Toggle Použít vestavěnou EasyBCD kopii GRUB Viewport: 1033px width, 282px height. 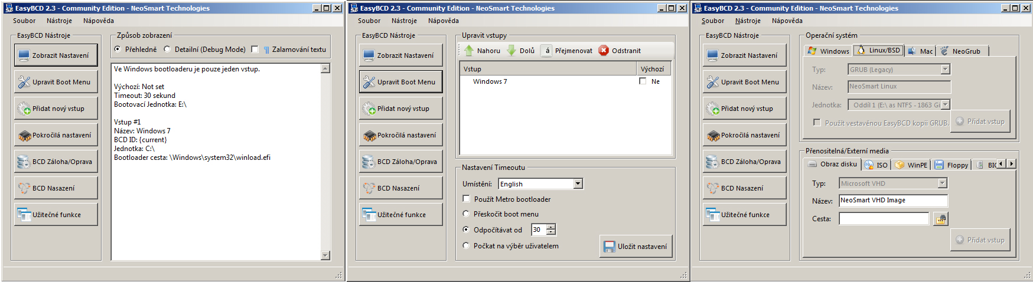(817, 123)
